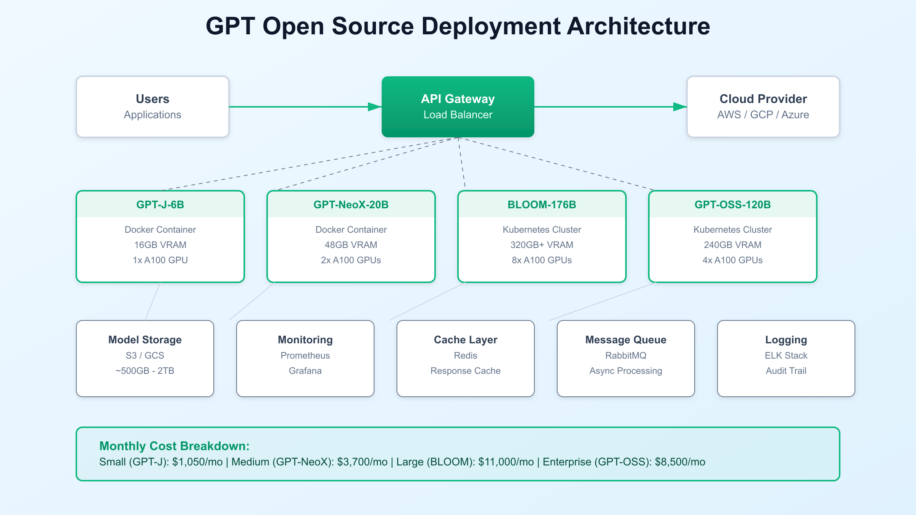The height and width of the screenshot is (515, 916).
Task: Click 'Docker Container' in the GPT-J-6B card
Action: (160, 230)
